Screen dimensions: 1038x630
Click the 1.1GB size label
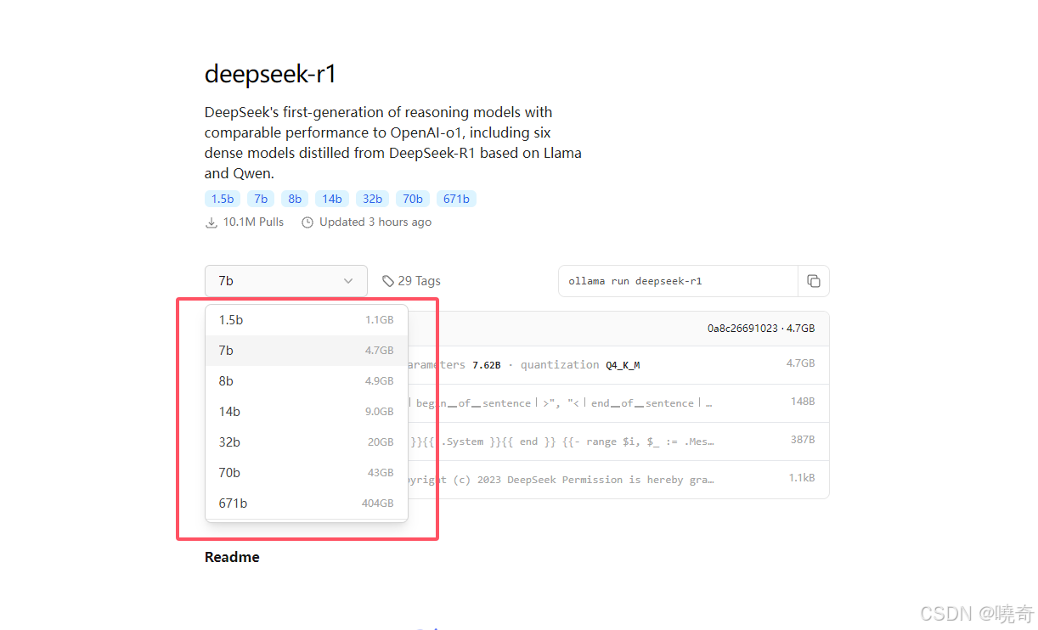click(380, 320)
